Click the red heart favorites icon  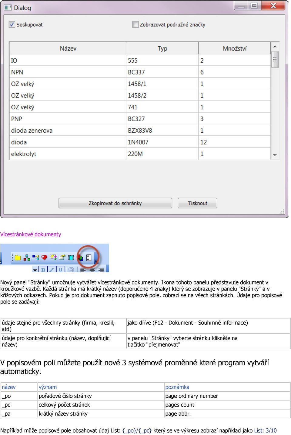pyautogui.click(x=45, y=257)
